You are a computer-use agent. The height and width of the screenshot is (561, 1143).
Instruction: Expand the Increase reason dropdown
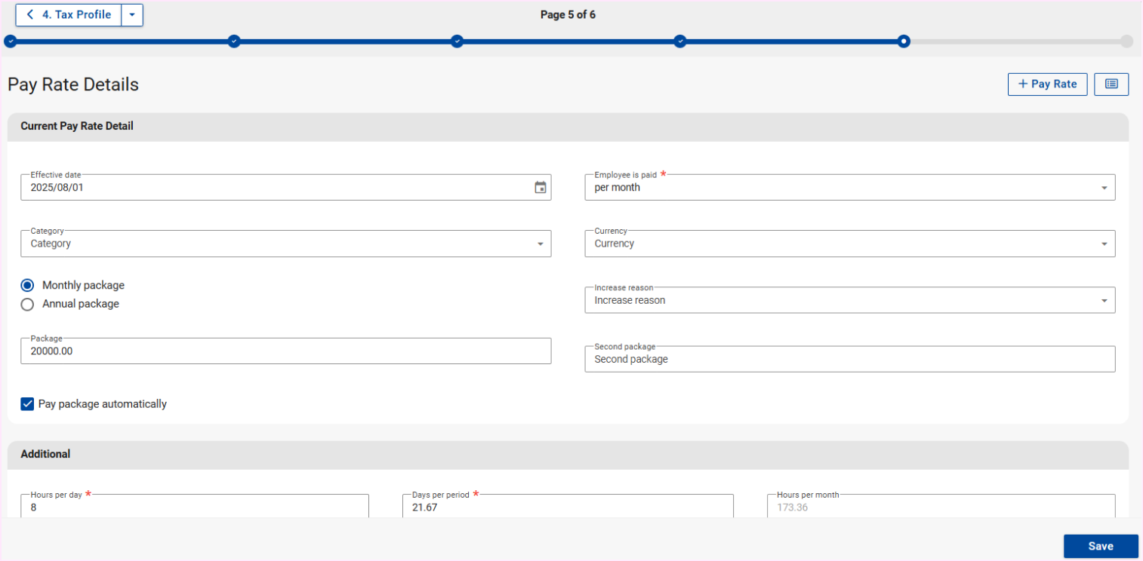click(x=849, y=300)
